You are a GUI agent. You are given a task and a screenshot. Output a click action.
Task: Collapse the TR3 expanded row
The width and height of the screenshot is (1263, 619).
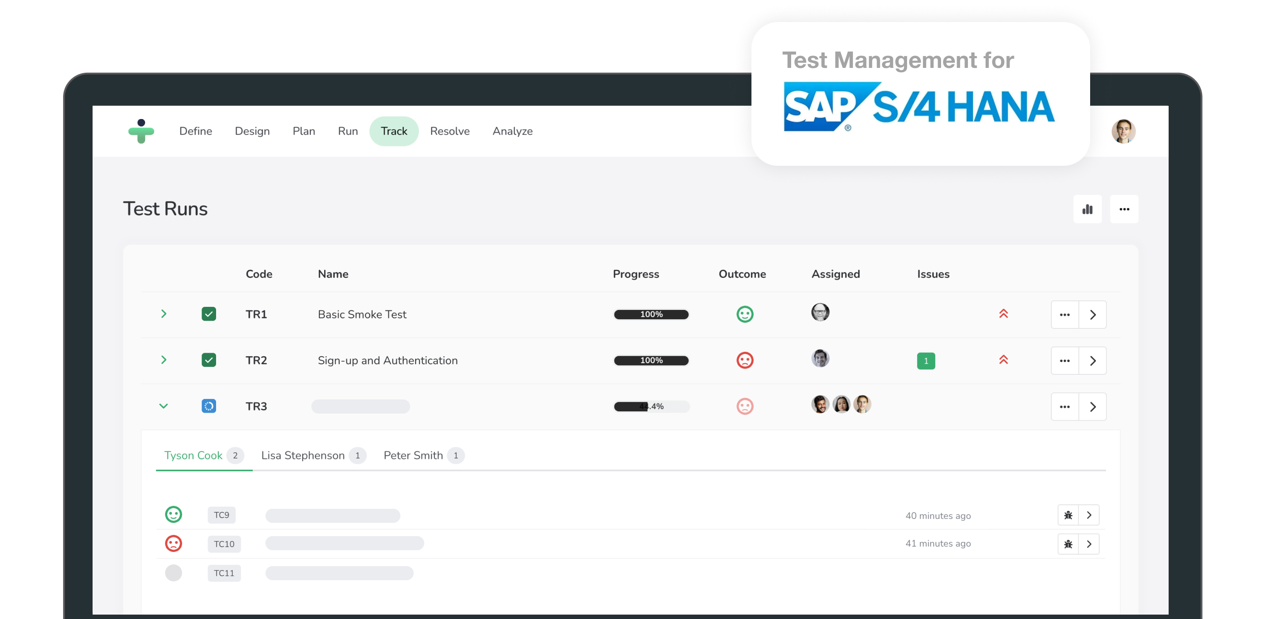164,406
